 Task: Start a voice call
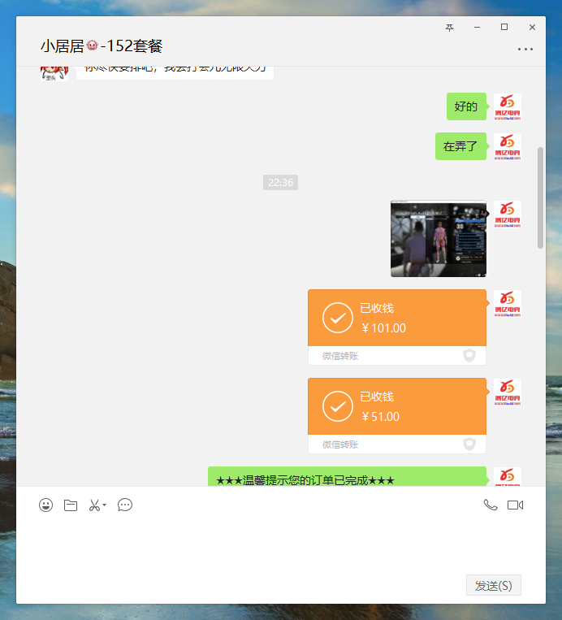tap(491, 505)
